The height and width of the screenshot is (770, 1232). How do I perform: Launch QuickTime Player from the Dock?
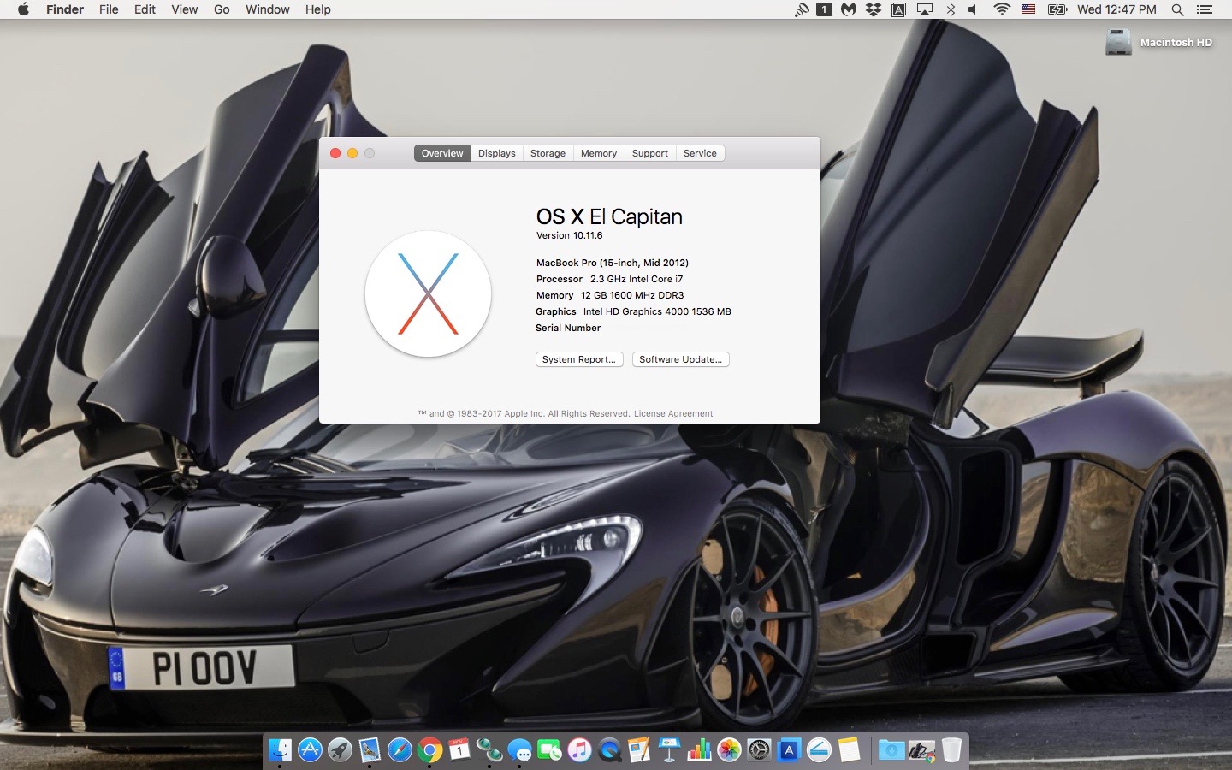click(x=609, y=750)
